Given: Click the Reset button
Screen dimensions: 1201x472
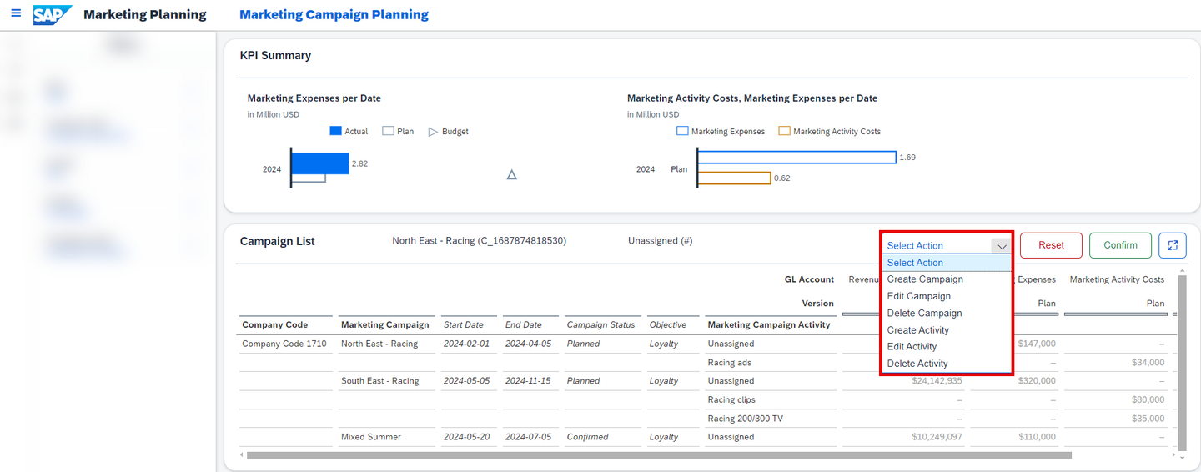Looking at the screenshot, I should (1051, 245).
